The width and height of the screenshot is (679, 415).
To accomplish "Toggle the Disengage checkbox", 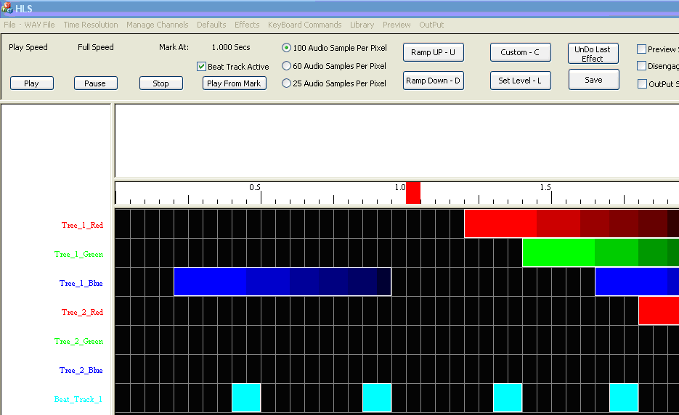I will (x=642, y=66).
